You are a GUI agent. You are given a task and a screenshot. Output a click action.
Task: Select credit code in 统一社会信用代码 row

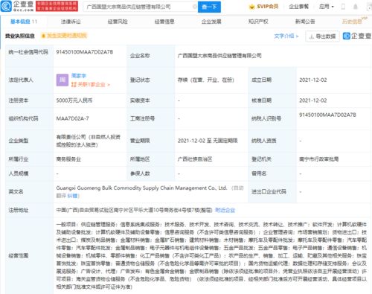click(x=85, y=52)
